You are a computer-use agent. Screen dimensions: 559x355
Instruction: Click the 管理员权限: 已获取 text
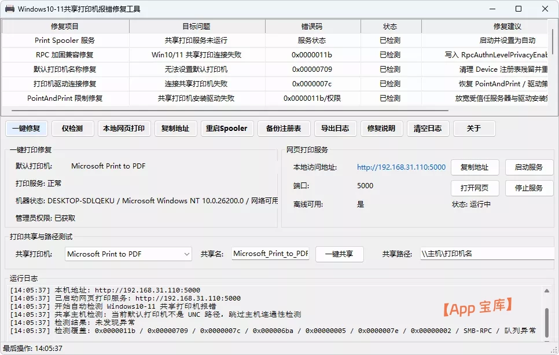pos(45,218)
